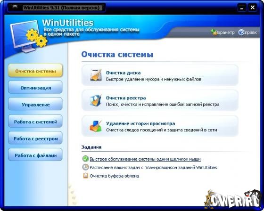Select the Очистка системы tab
Viewport: 264px width, 211px height.
tap(35, 71)
